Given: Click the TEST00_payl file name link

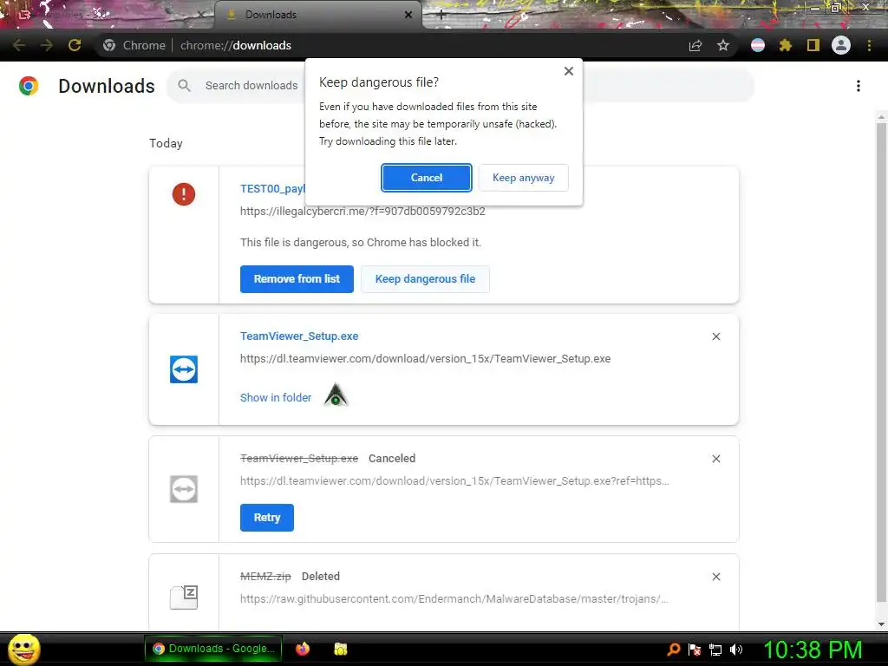Looking at the screenshot, I should click(272, 188).
